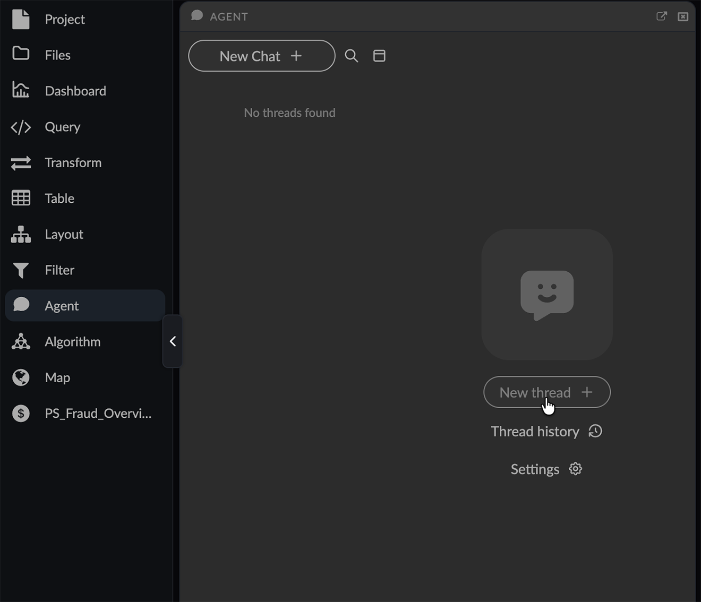Toggle the thread panel layout icon
The width and height of the screenshot is (701, 602).
tap(379, 56)
